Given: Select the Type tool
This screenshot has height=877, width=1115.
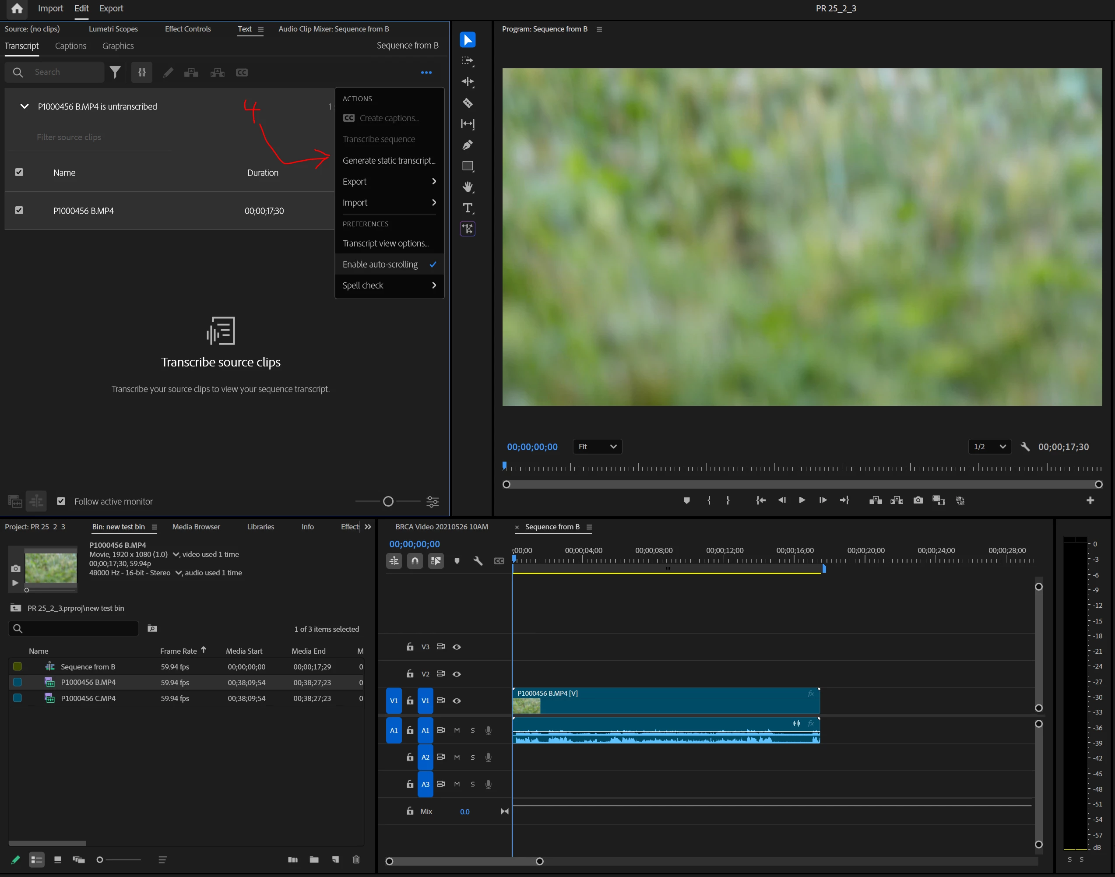Looking at the screenshot, I should (467, 208).
